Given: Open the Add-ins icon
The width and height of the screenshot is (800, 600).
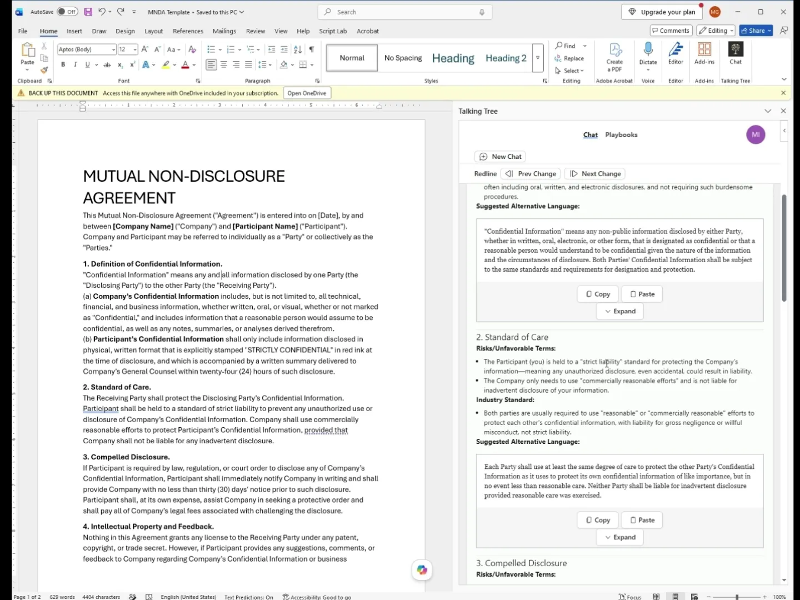Looking at the screenshot, I should tap(704, 54).
